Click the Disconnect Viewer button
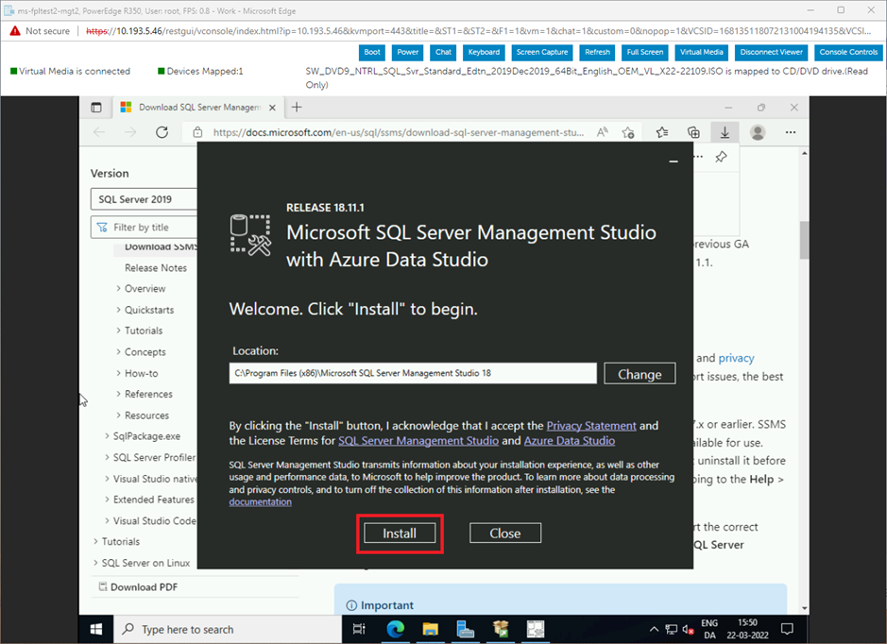Screen dimensions: 887x644 [772, 52]
